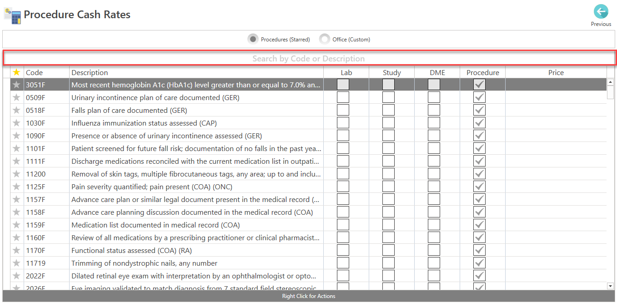Star the 1111F discharge medications row
617x303 pixels.
point(17,161)
